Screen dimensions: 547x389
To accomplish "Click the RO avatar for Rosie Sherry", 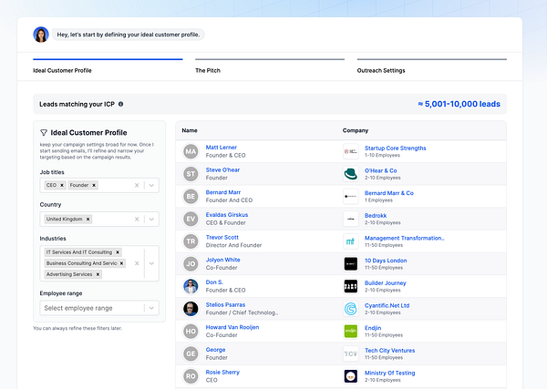I will pos(191,376).
